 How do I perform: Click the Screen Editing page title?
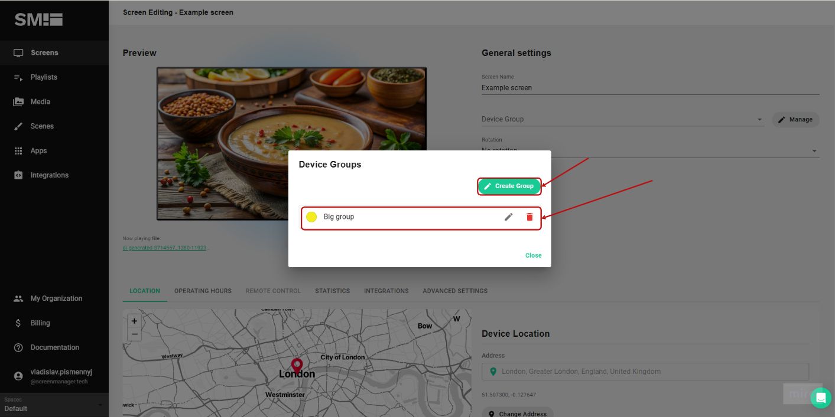(178, 12)
